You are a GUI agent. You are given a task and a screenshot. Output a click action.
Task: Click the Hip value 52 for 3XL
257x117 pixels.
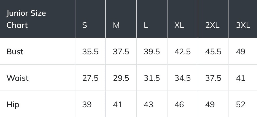pyautogui.click(x=241, y=104)
